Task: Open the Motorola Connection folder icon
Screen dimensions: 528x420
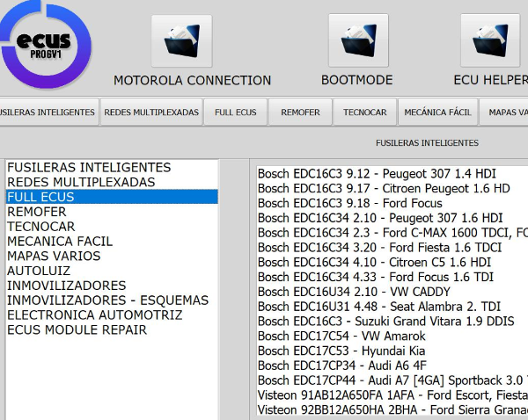Action: coord(182,41)
